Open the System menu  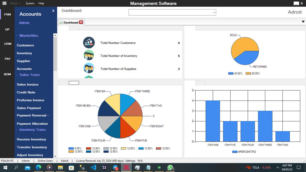(x=30, y=3)
